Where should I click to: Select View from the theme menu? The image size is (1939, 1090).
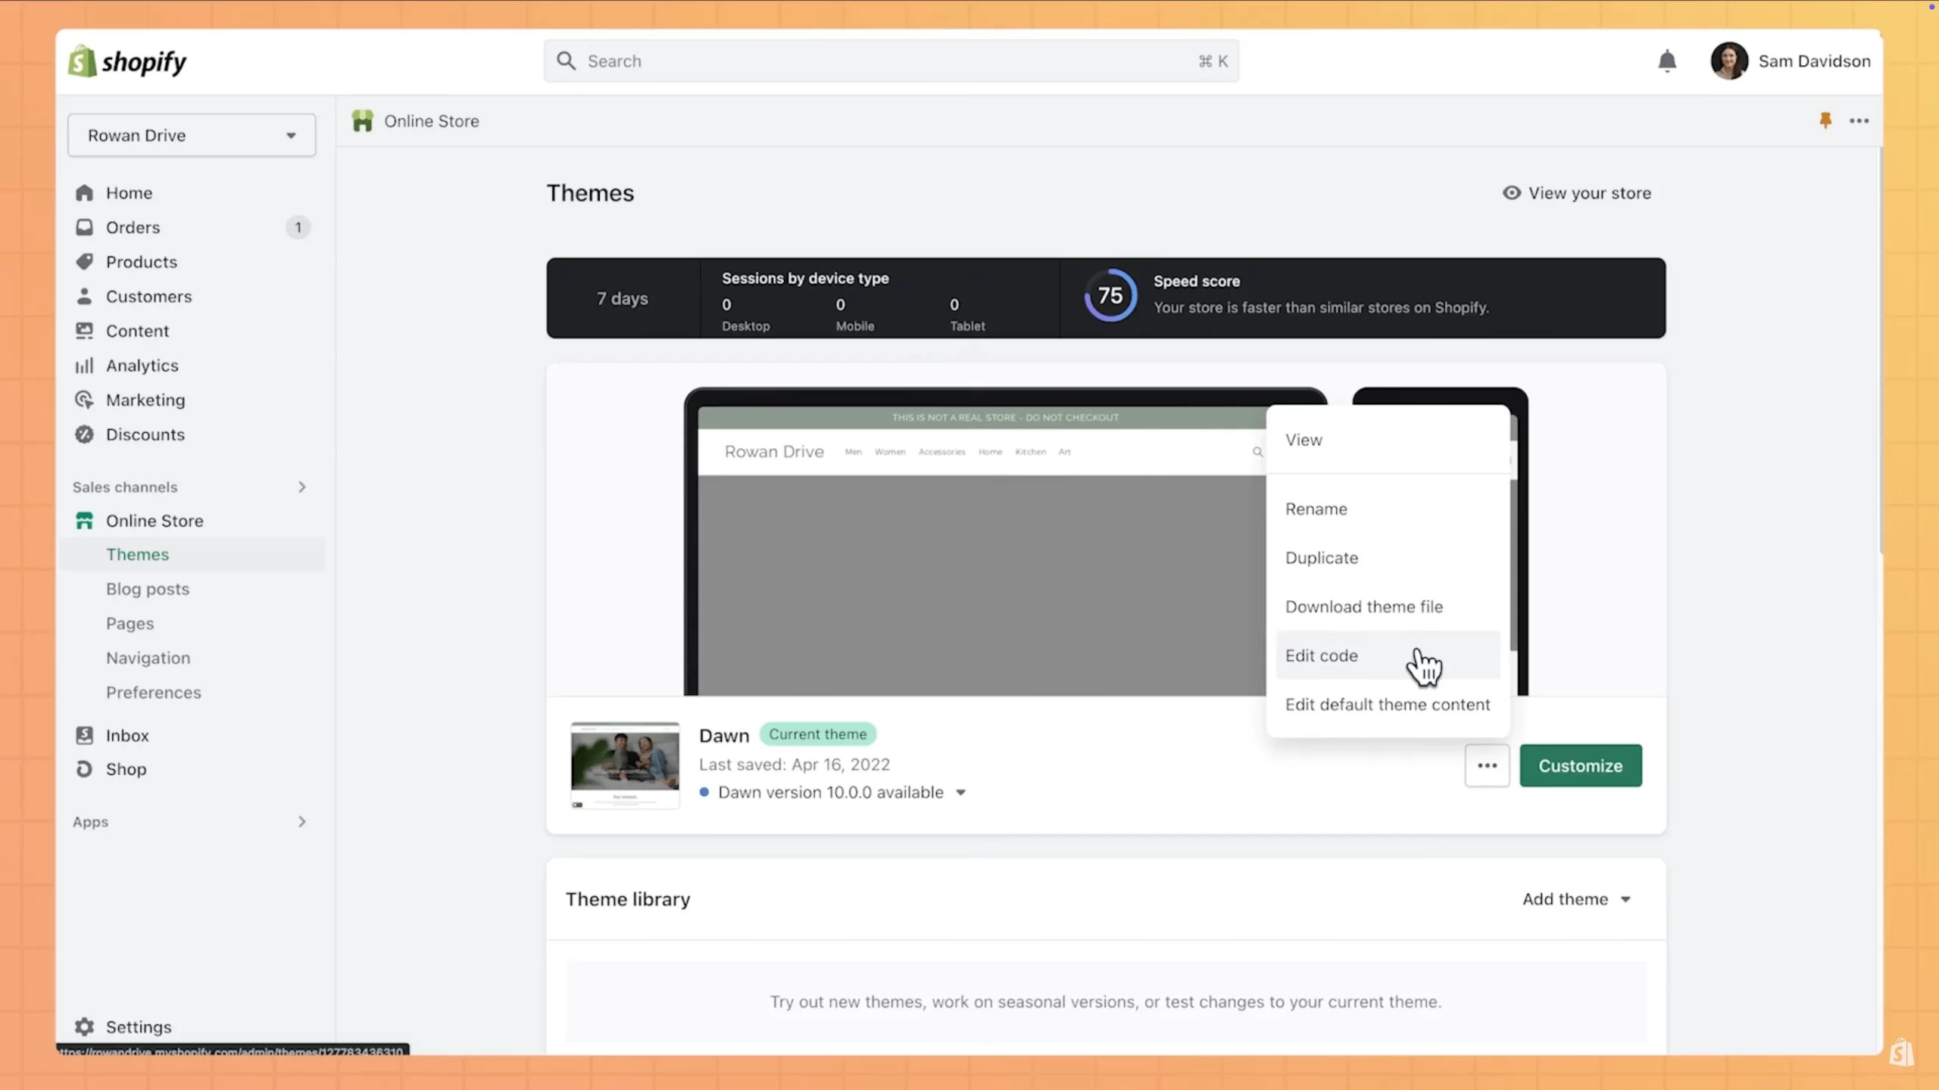(1388, 440)
